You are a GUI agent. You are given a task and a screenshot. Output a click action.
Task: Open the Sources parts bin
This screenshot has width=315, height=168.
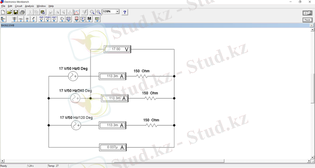(x=14, y=19)
